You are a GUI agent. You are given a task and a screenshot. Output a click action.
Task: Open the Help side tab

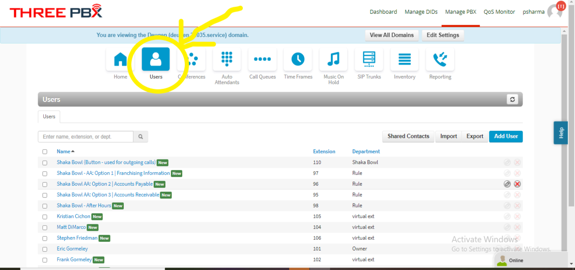561,133
